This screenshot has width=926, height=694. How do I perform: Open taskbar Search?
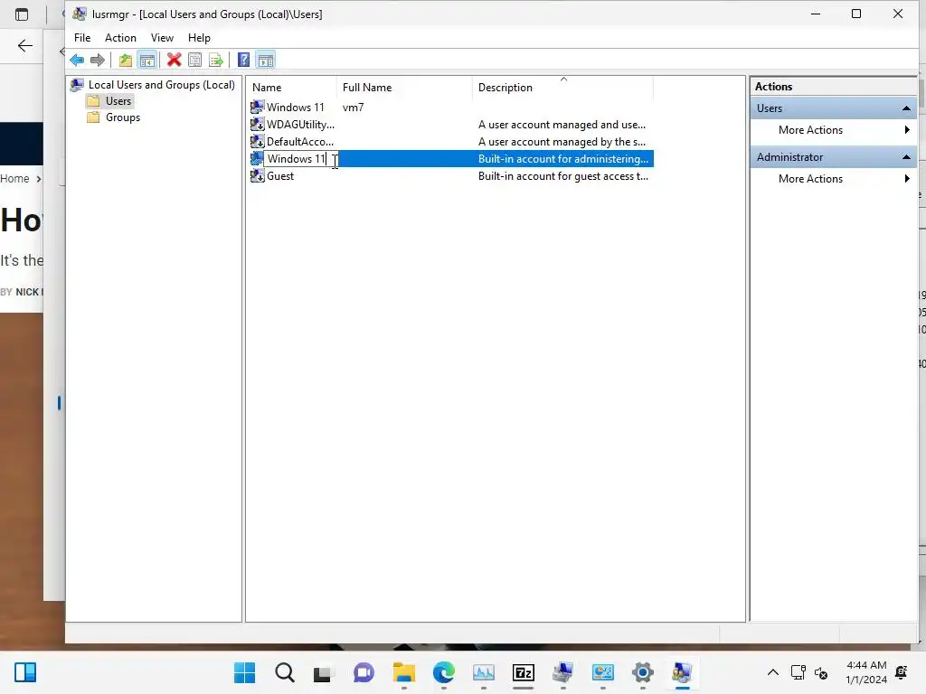tap(284, 672)
